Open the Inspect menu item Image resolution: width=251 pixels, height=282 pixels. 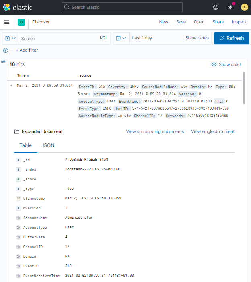point(239,22)
